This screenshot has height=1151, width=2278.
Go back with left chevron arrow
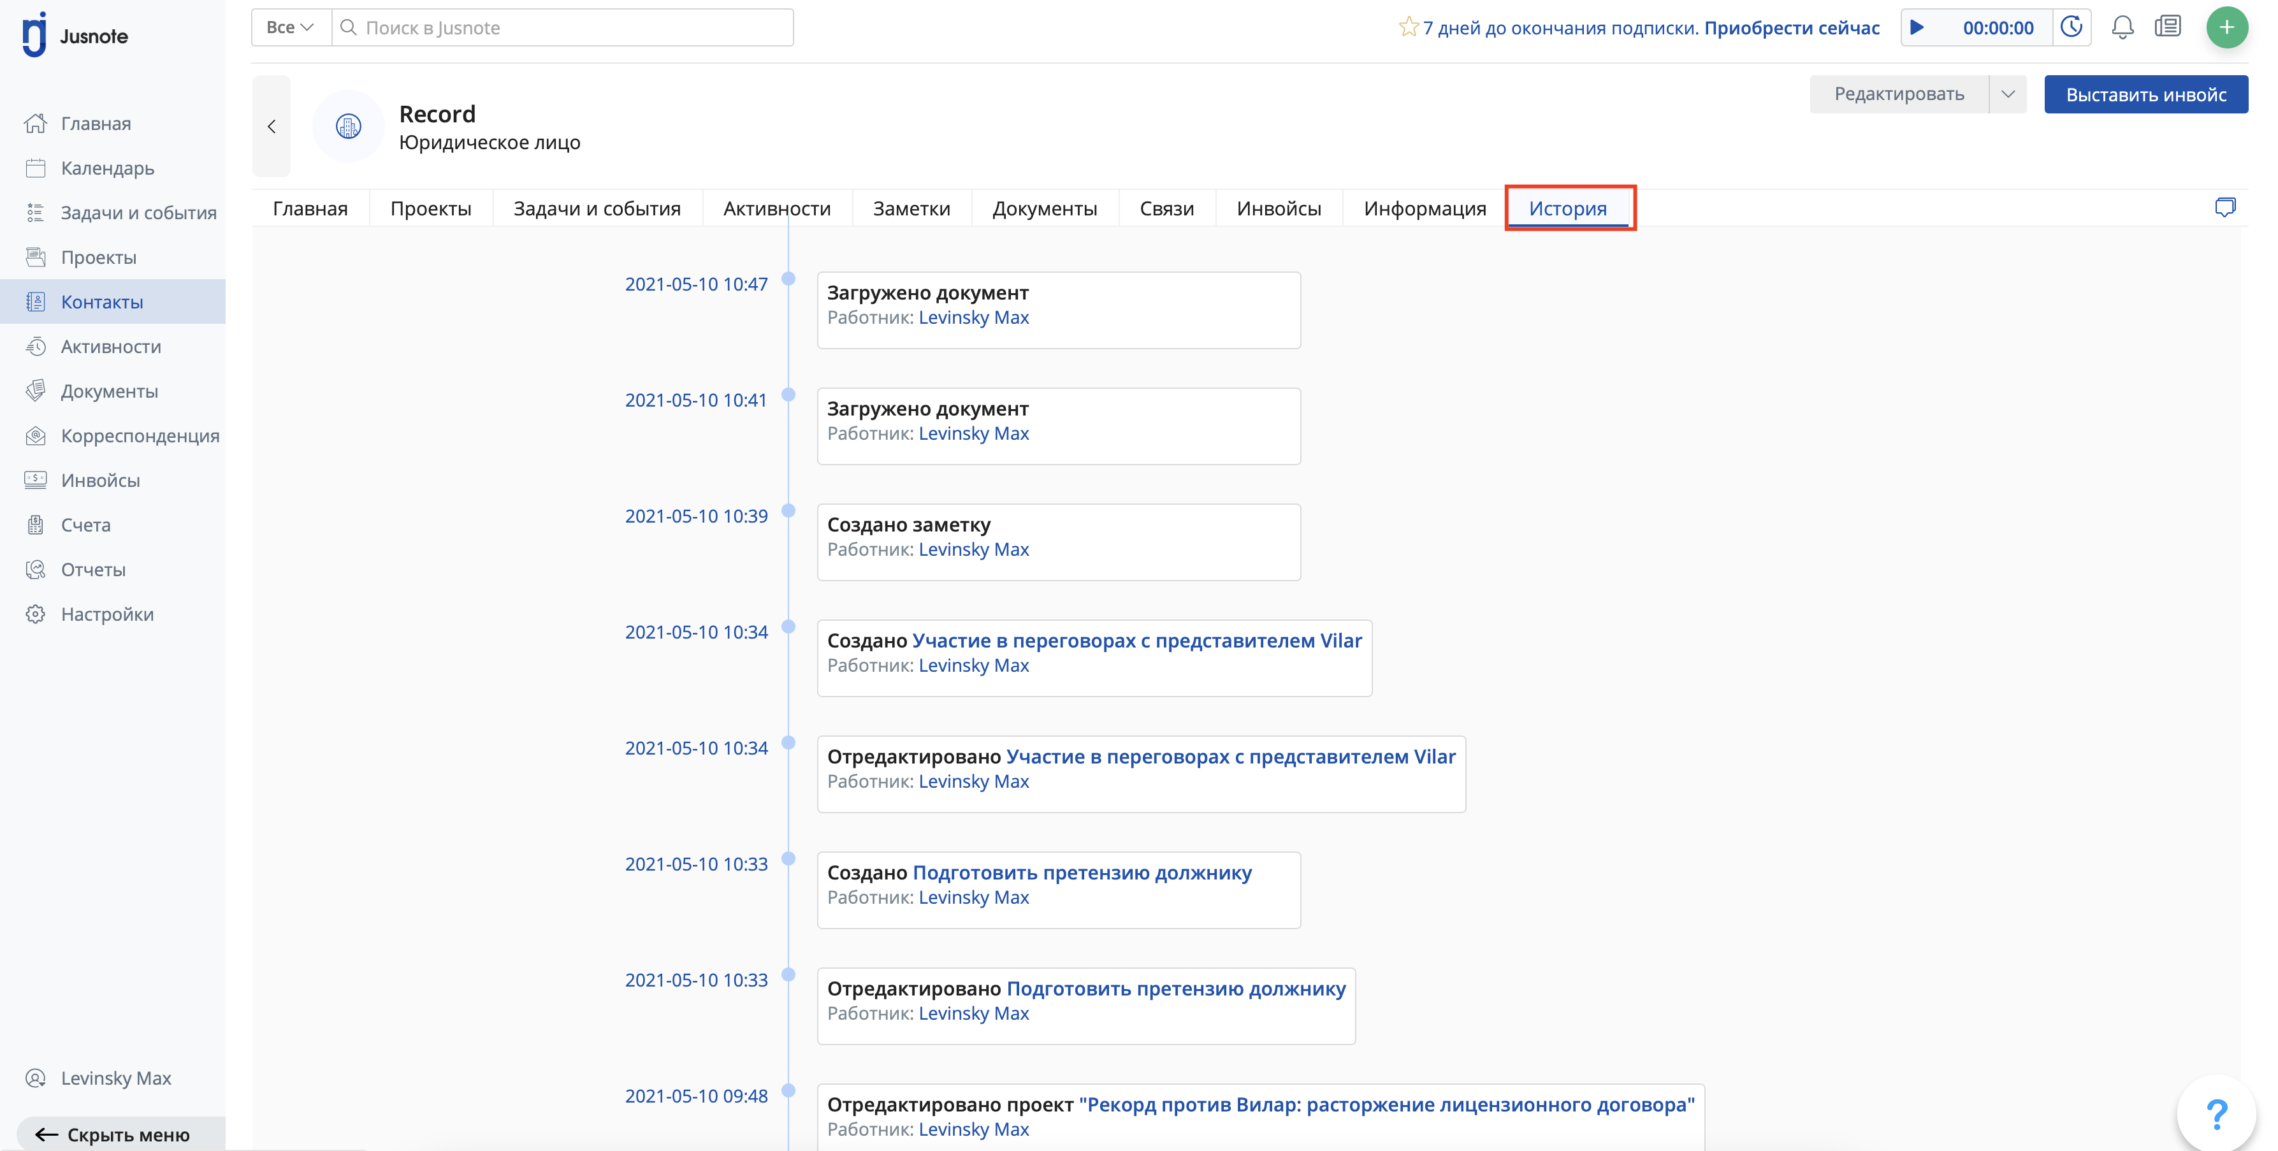click(x=272, y=126)
